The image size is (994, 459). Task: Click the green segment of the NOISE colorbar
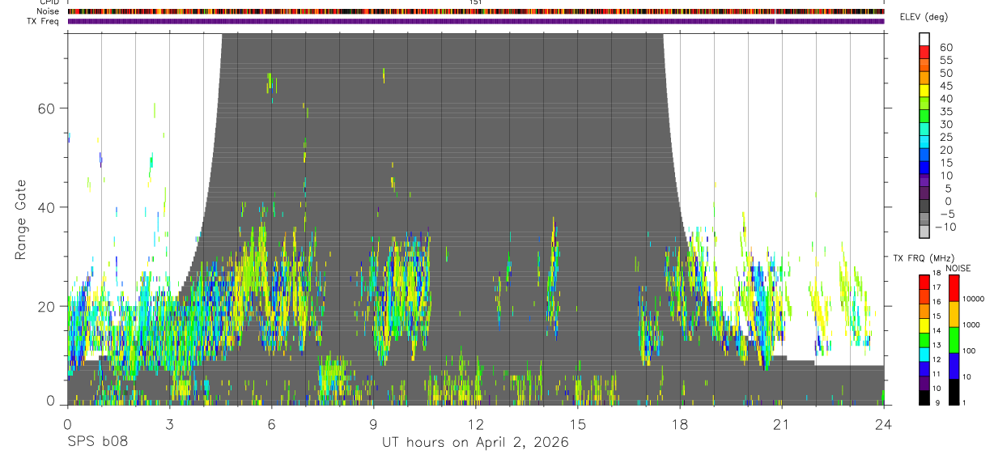pyautogui.click(x=954, y=339)
